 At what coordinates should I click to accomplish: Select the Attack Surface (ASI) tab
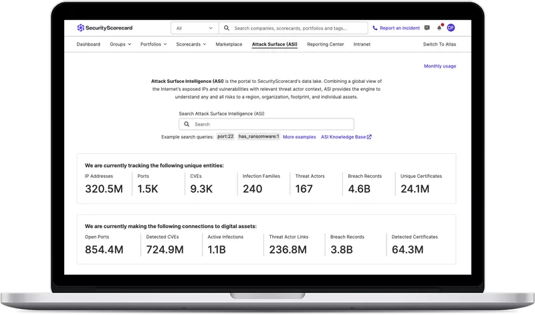tap(275, 44)
